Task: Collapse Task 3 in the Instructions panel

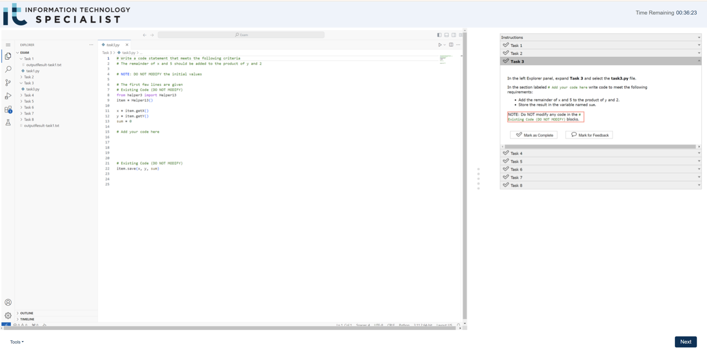Action: (699, 61)
